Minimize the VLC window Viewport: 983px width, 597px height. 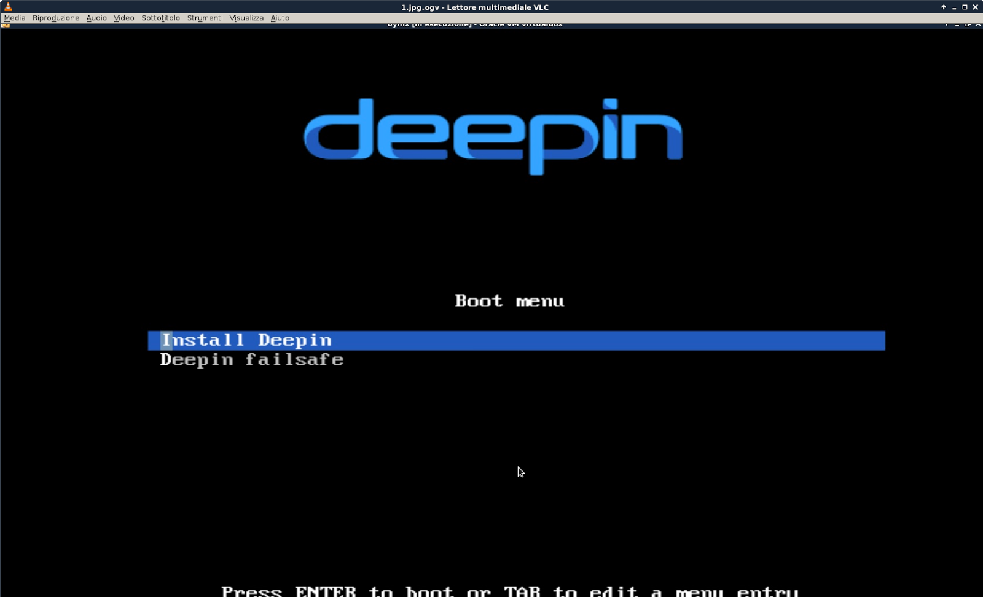click(x=954, y=7)
